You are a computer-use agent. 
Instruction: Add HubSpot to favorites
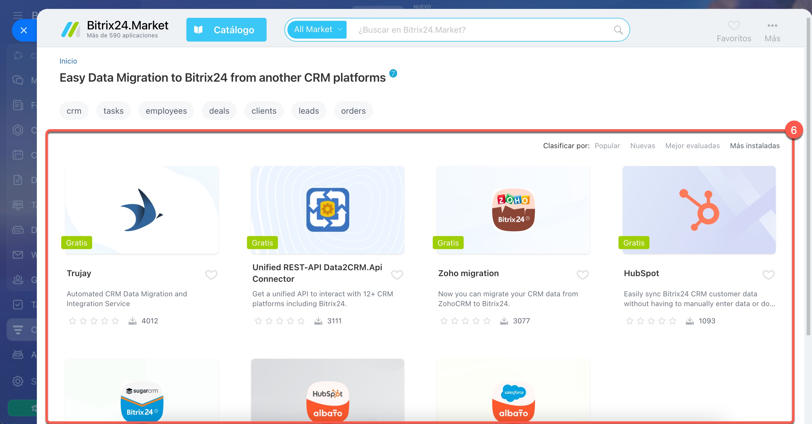click(x=768, y=275)
